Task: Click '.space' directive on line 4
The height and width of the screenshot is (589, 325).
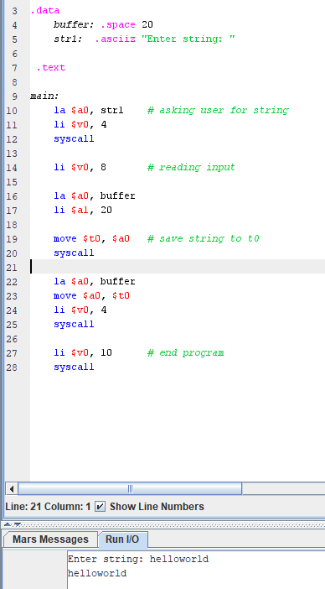Action: click(118, 25)
